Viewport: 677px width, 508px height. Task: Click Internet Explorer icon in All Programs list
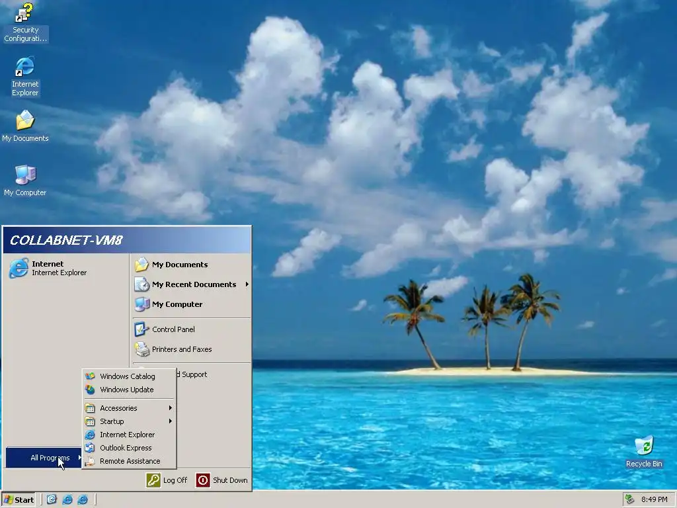[90, 435]
